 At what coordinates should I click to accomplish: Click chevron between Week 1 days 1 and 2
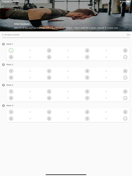30,51
